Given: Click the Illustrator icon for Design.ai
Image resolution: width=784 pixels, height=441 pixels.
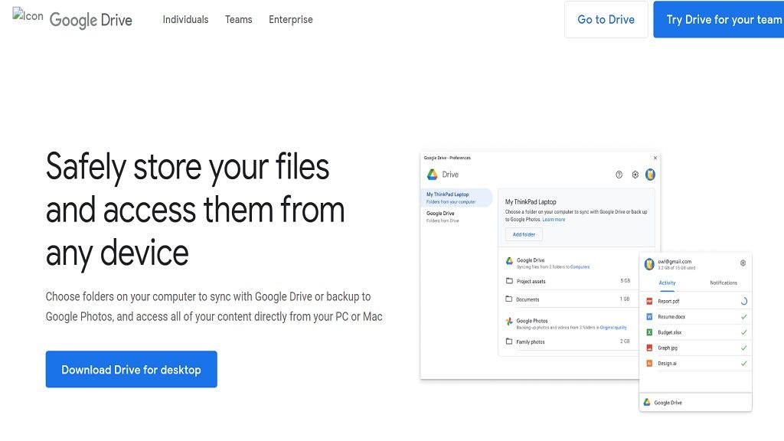Looking at the screenshot, I should pyautogui.click(x=649, y=363).
